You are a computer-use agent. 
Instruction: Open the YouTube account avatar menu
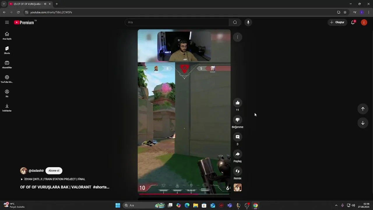pos(364,22)
